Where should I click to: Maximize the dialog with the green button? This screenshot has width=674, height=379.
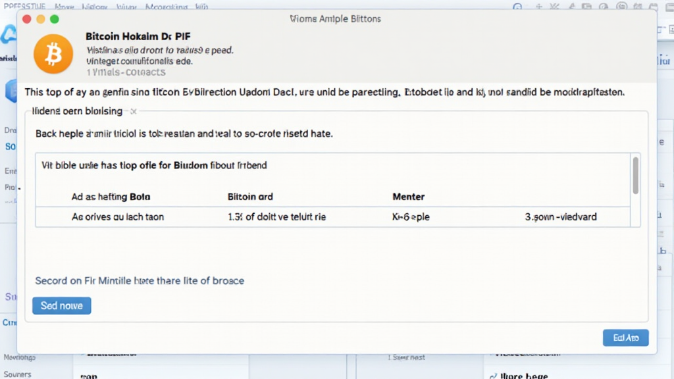click(55, 19)
